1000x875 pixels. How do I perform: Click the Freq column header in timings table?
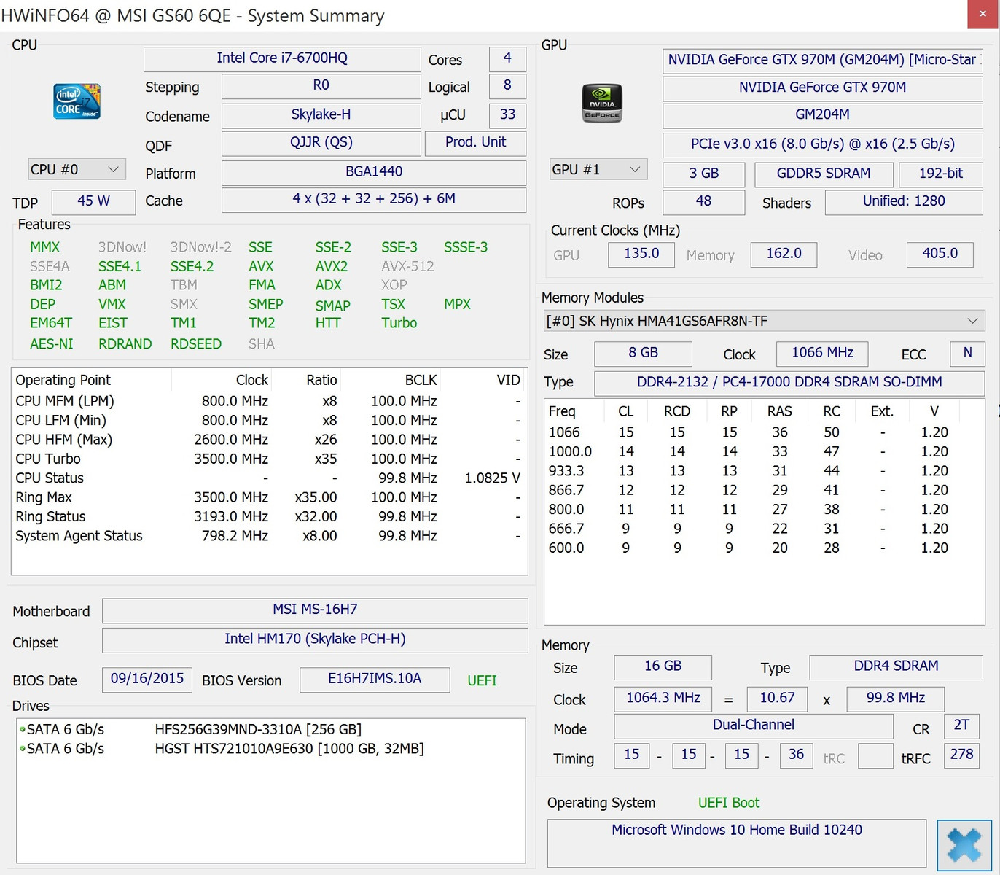pos(574,411)
